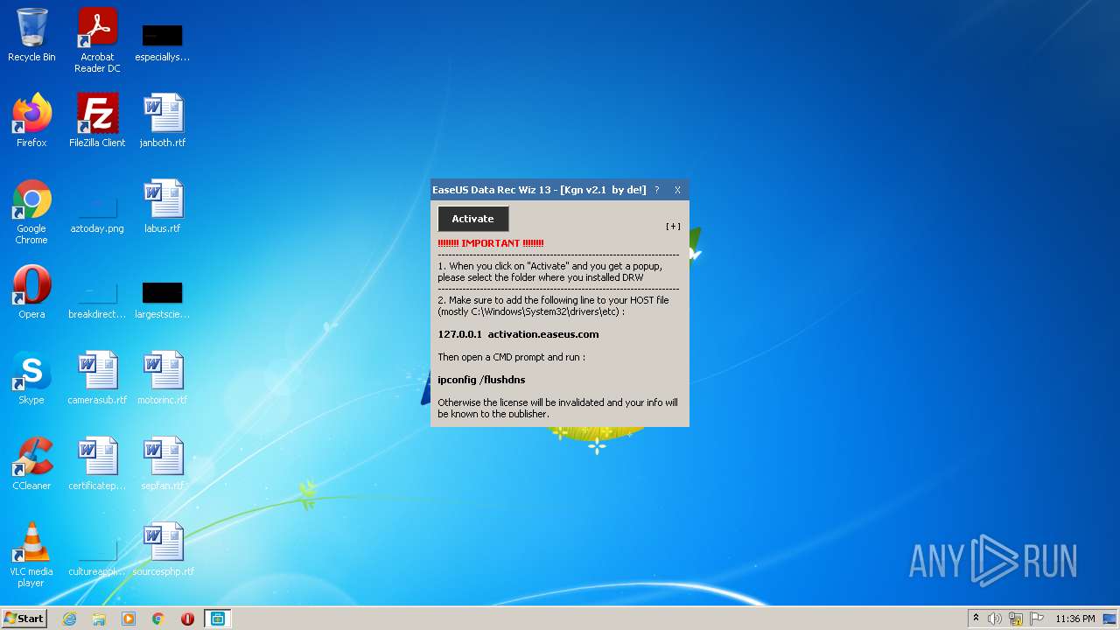Select the 127.0.0.1 activation.easeus.com text
Viewport: 1120px width, 630px height.
pyautogui.click(x=518, y=334)
